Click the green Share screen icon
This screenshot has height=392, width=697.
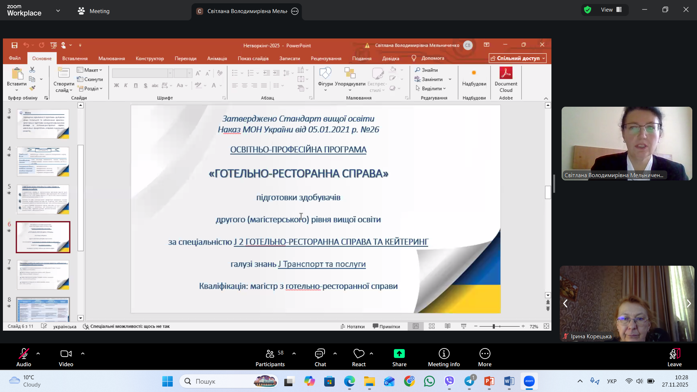(399, 354)
